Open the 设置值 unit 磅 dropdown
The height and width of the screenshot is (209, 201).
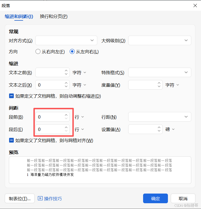click(170, 129)
